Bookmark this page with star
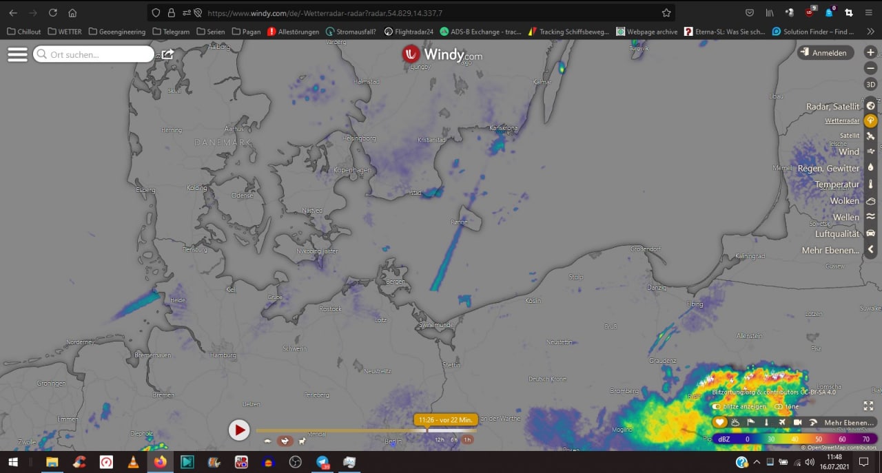This screenshot has height=473, width=882. click(666, 12)
